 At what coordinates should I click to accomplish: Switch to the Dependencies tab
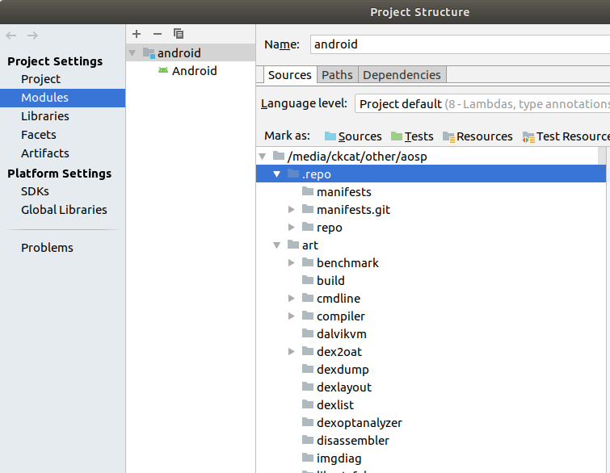click(x=402, y=75)
